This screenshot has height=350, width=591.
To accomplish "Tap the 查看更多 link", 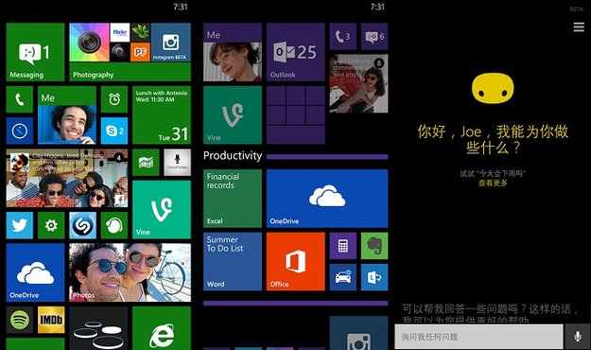I will point(493,183).
